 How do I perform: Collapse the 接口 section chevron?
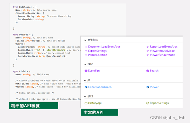[x=85, y=96]
